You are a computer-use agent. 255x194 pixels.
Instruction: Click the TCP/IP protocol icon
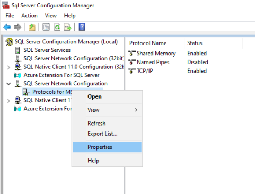click(132, 71)
